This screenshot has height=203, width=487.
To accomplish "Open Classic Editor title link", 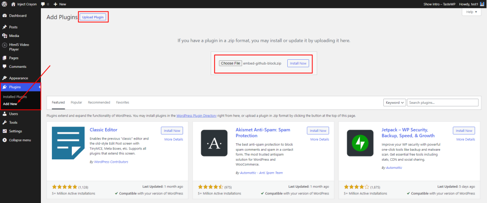I will click(x=103, y=130).
